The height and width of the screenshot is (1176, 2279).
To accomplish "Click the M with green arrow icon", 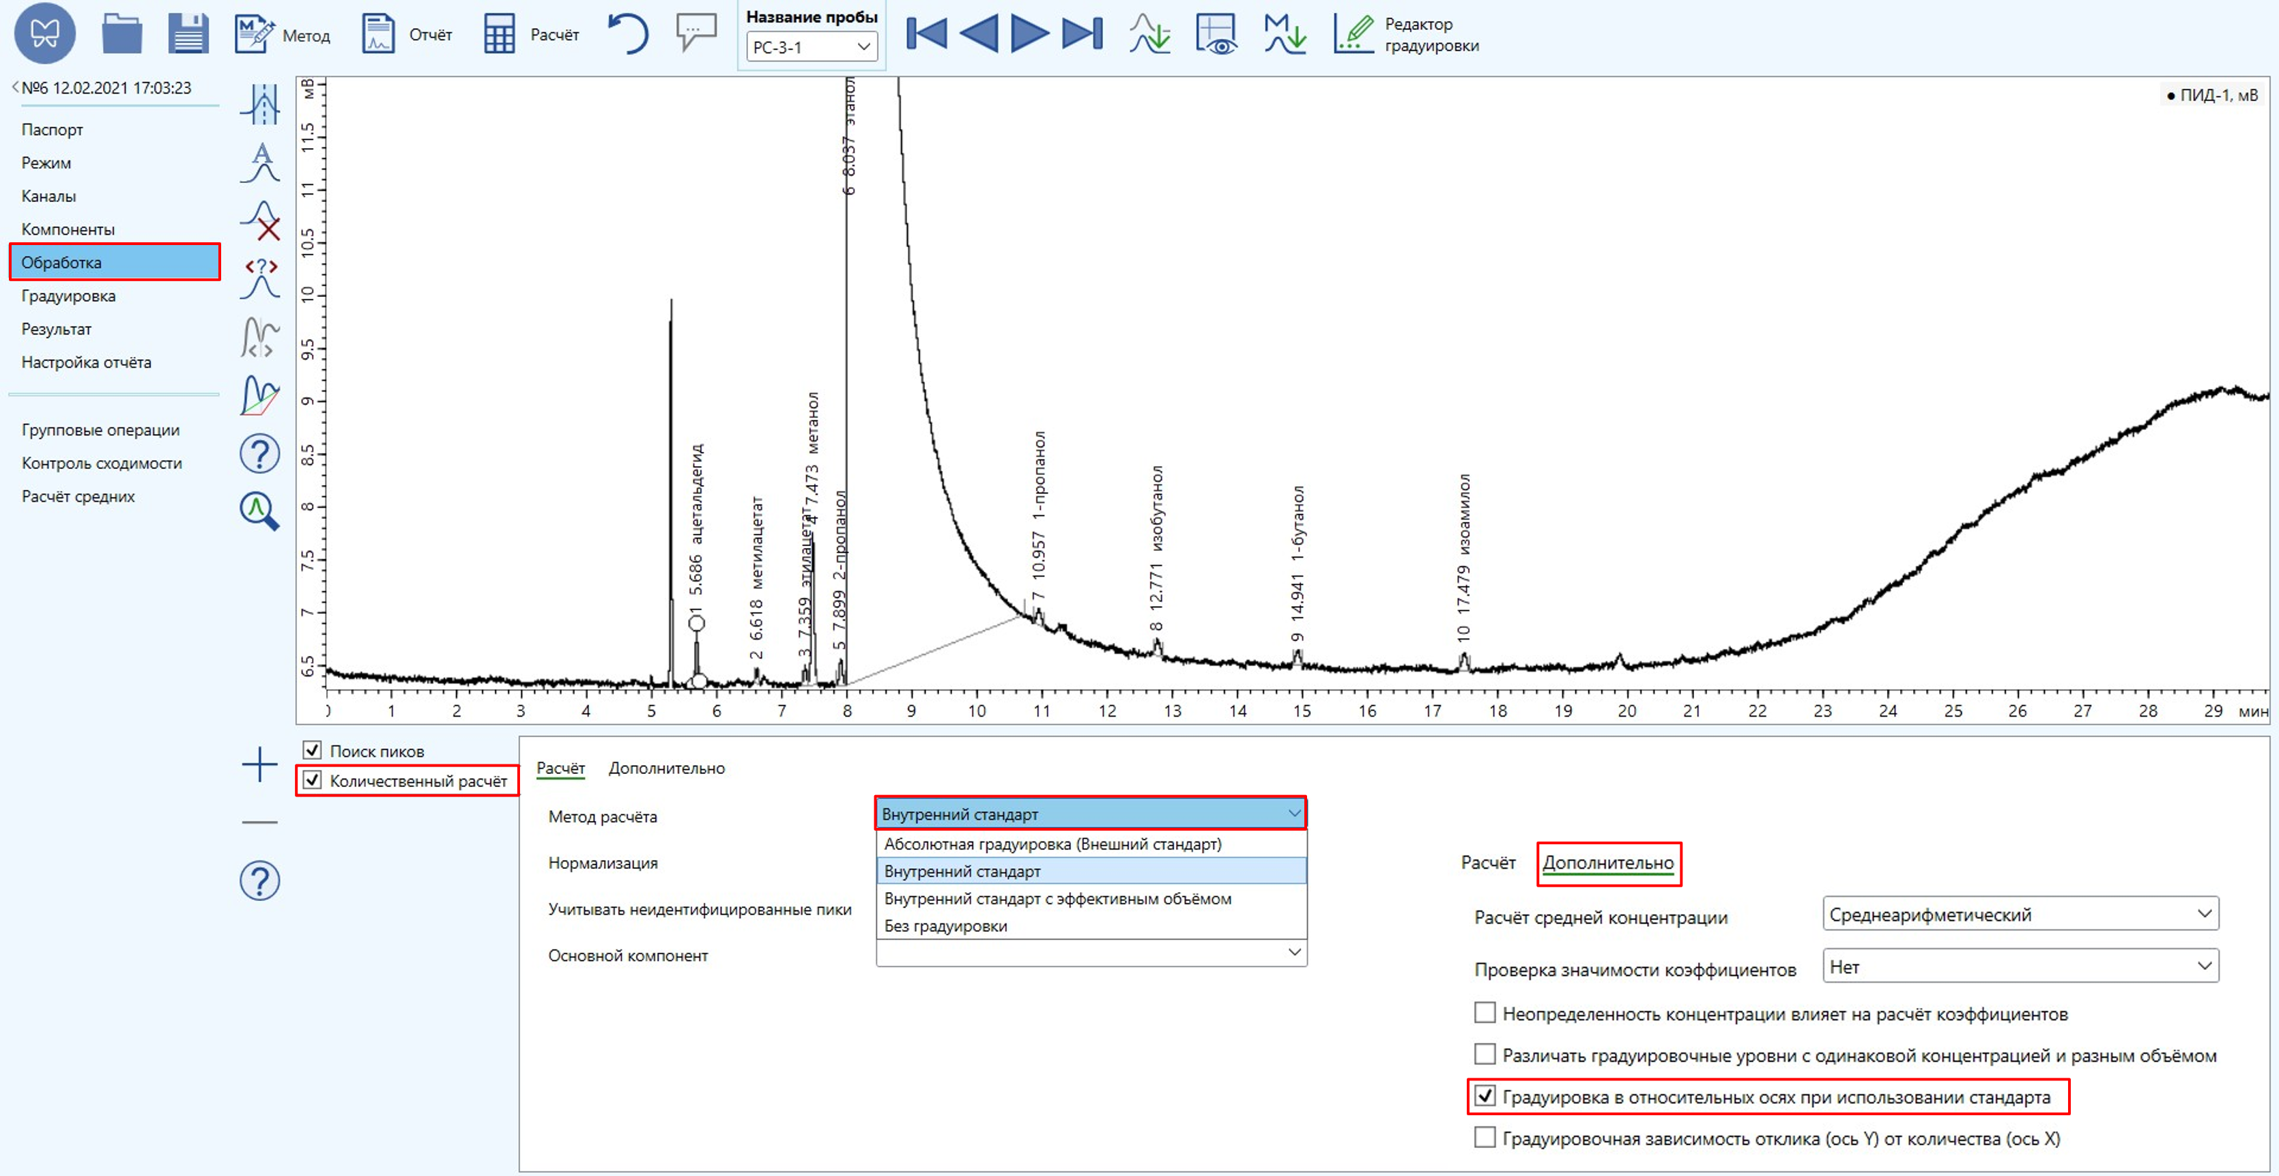I will pos(1285,33).
